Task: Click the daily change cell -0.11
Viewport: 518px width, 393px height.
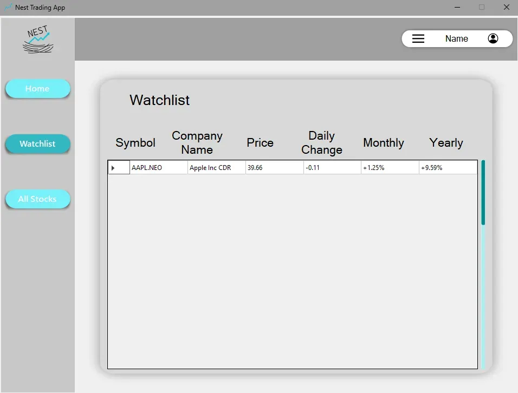Action: coord(332,168)
